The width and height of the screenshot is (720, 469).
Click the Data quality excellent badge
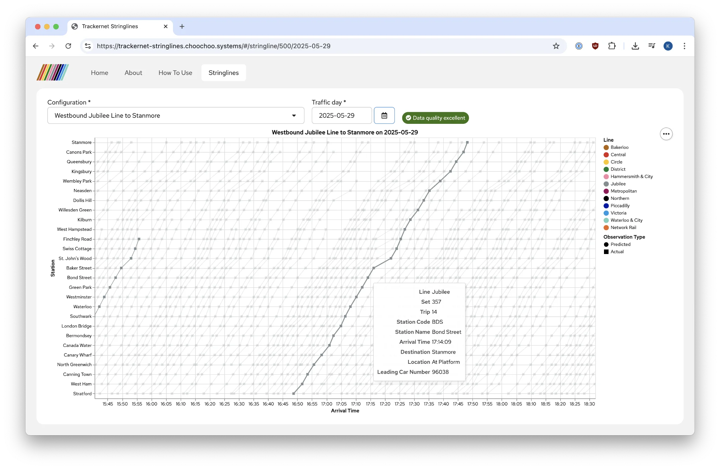(x=435, y=118)
